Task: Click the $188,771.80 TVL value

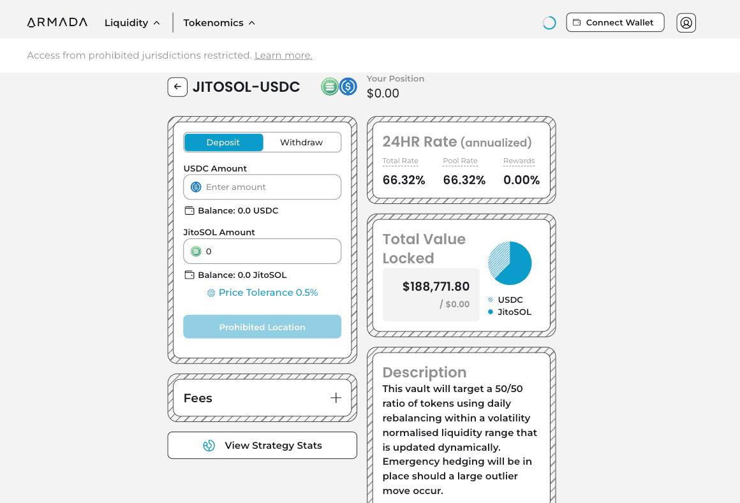Action: pos(436,287)
